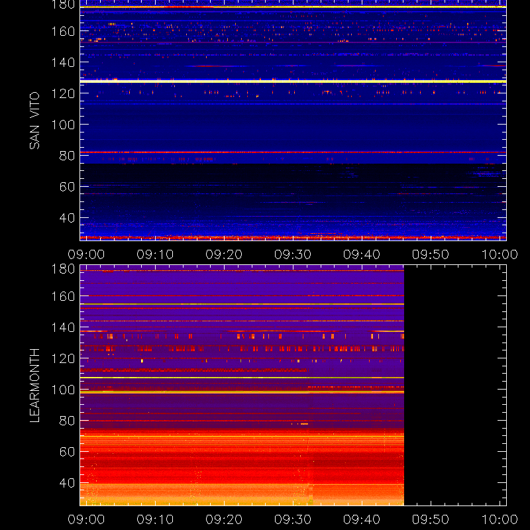Select the 80 frequency label on San Vito plot
This screenshot has height=530, width=530.
point(67,156)
